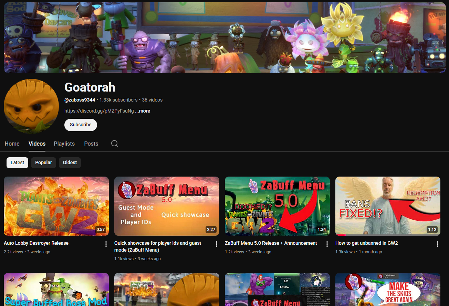Expand channel description with ...more
Image resolution: width=449 pixels, height=306 pixels.
pos(143,111)
